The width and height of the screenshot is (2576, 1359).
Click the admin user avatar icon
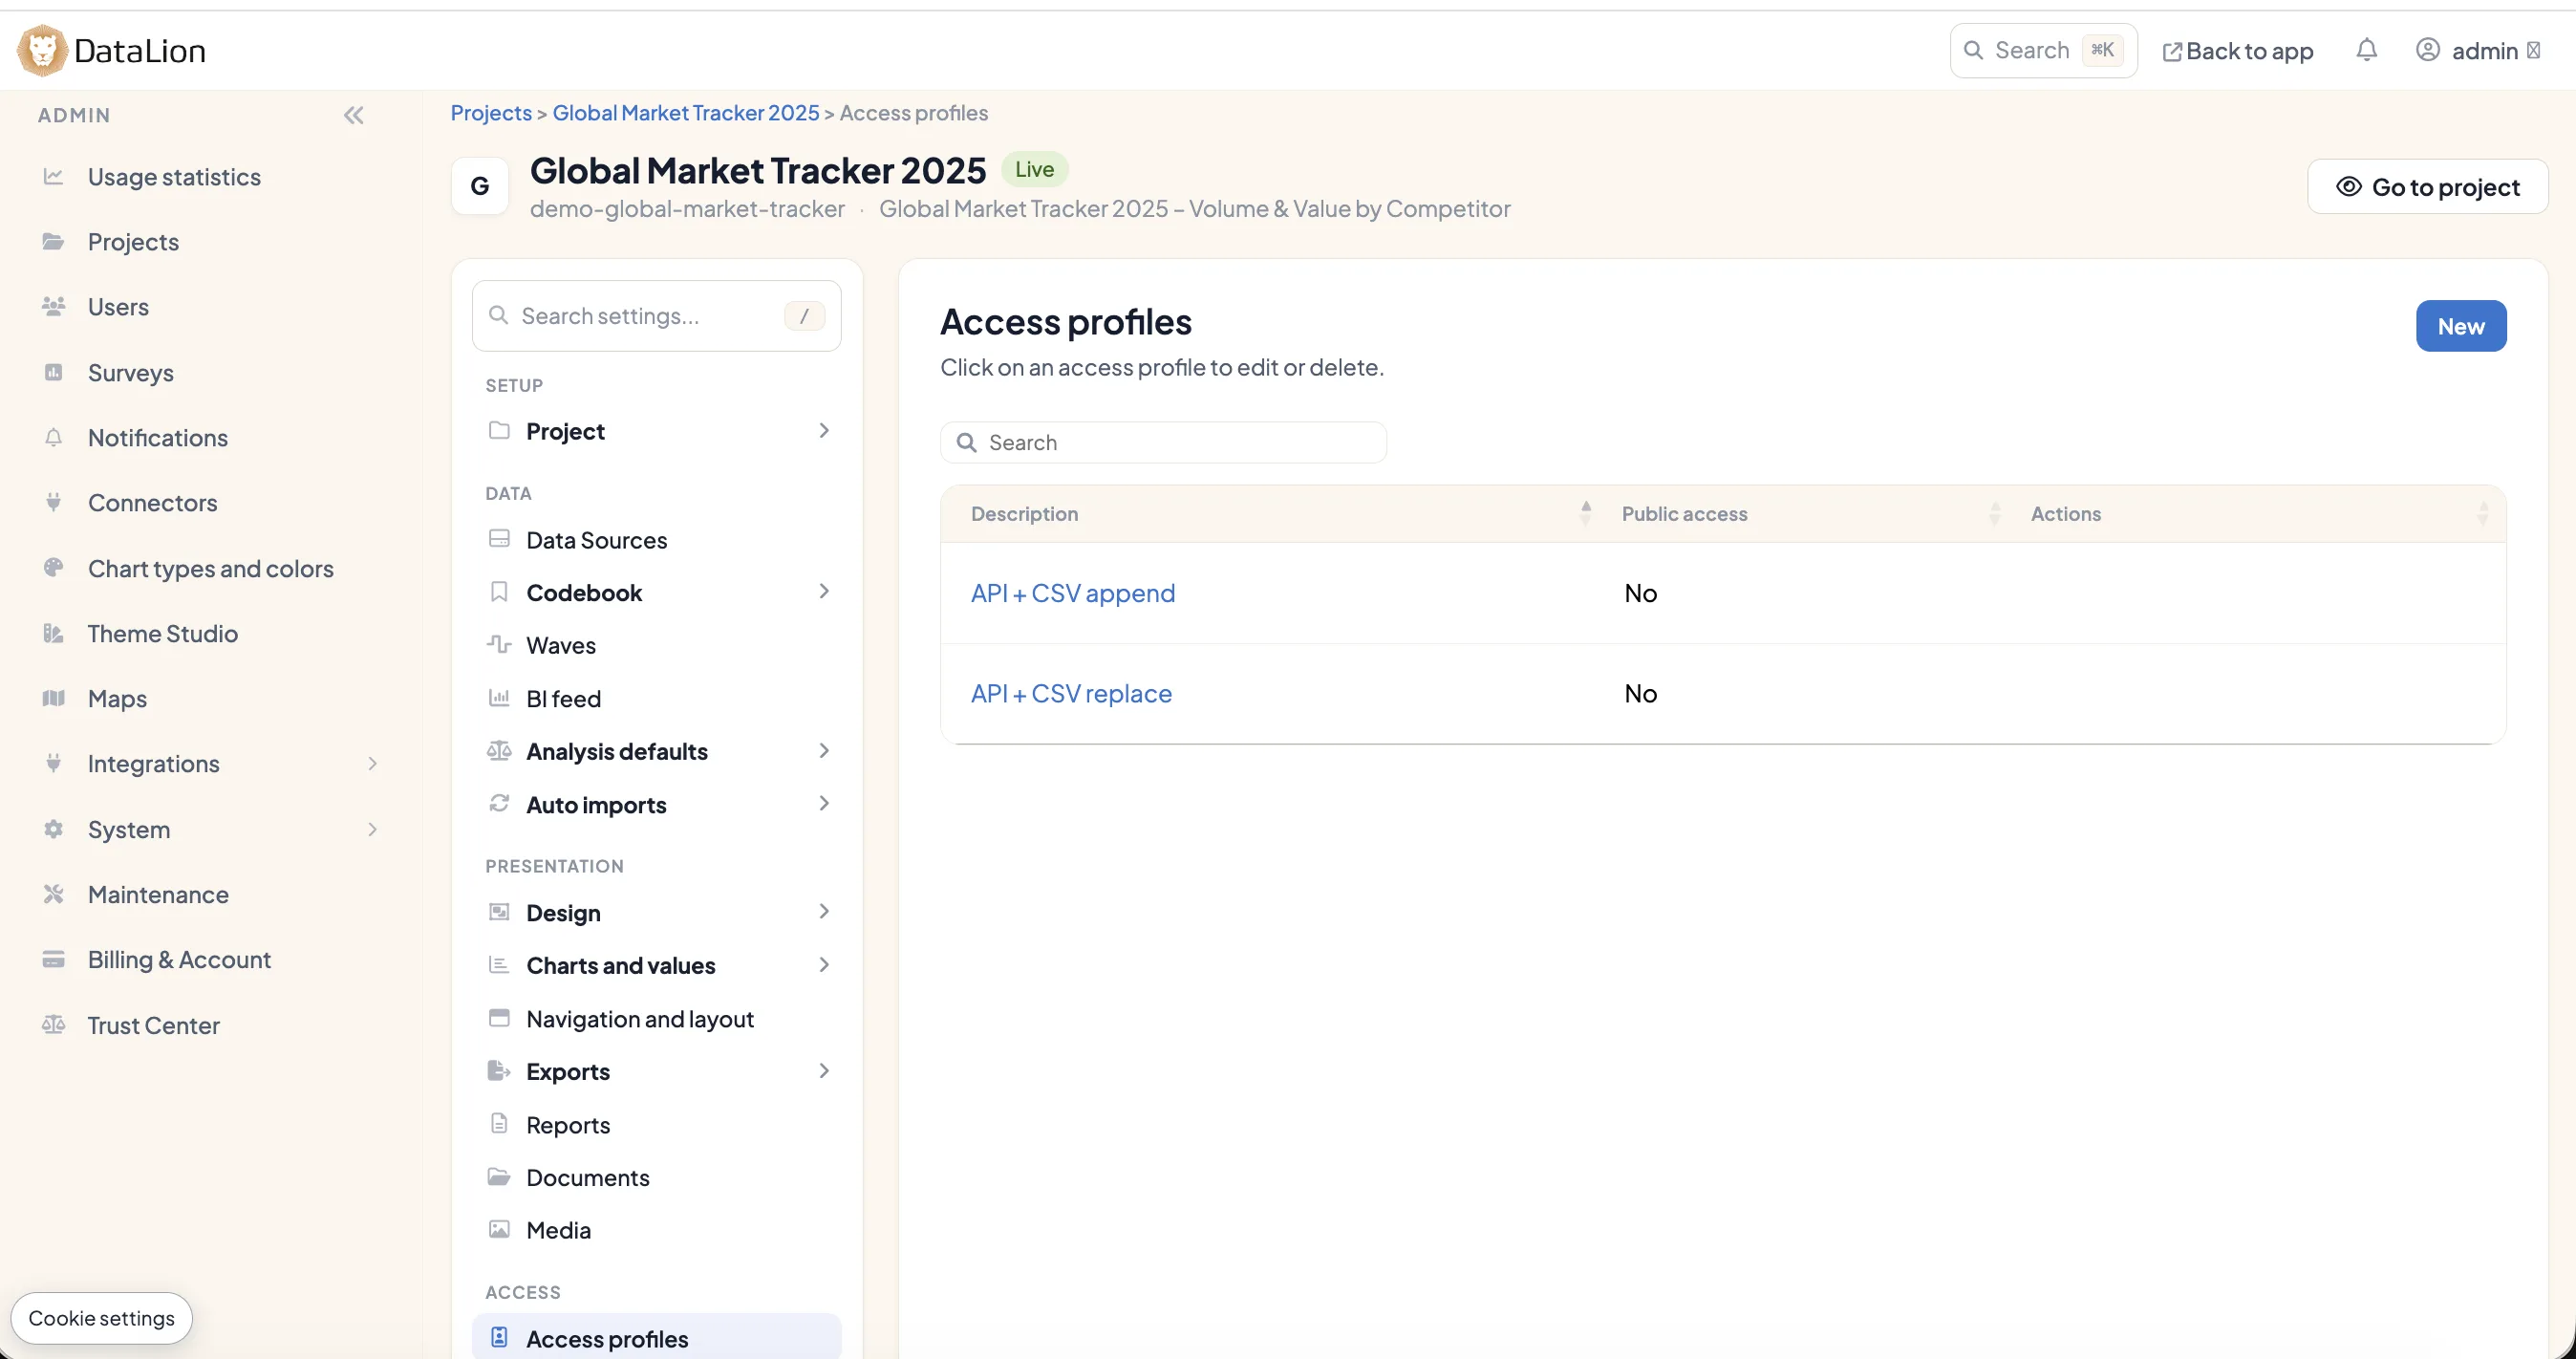coord(2427,50)
